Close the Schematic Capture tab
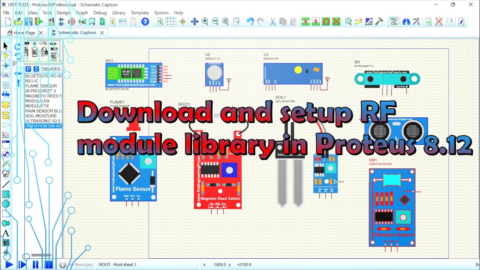 102,33
